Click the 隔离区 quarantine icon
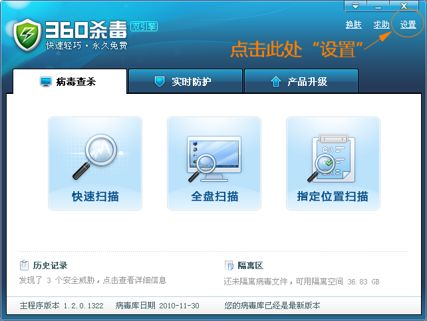The width and height of the screenshot is (427, 321). [x=229, y=265]
